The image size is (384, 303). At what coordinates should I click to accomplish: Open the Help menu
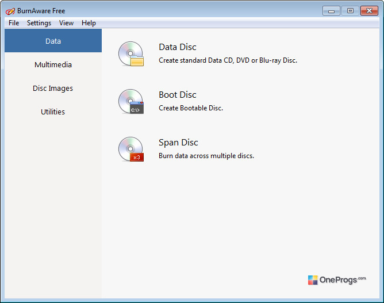89,23
